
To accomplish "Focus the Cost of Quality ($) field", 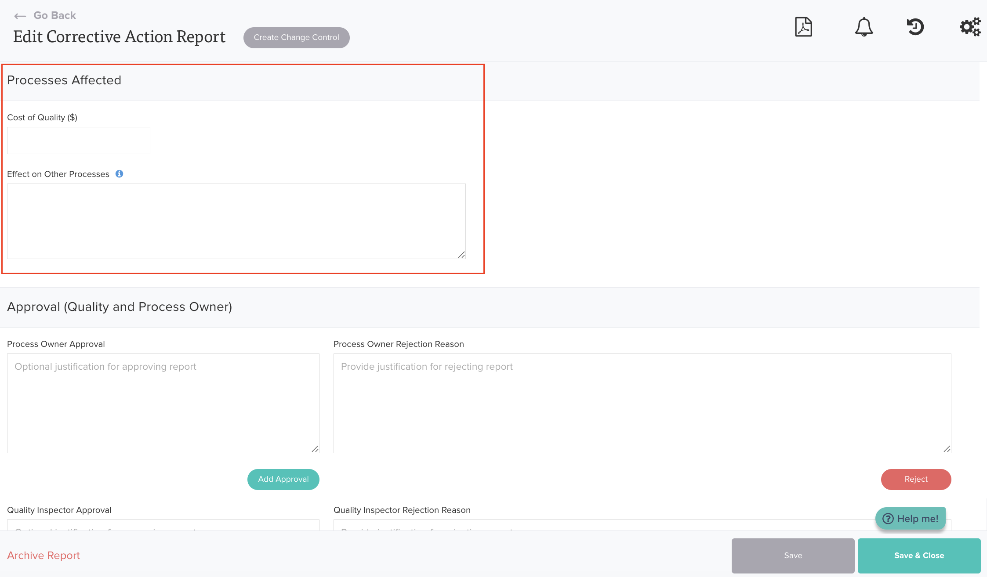I will click(79, 141).
